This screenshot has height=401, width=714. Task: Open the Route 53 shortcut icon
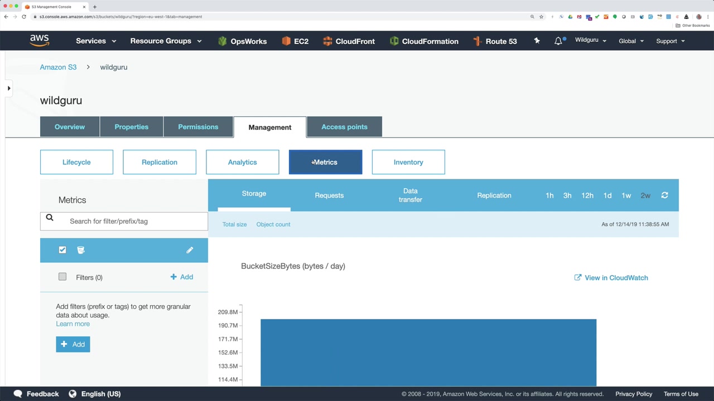pos(477,41)
